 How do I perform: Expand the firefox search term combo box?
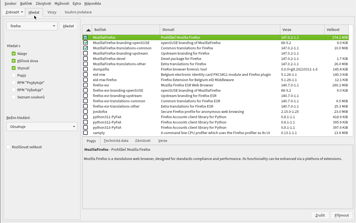click(x=54, y=26)
